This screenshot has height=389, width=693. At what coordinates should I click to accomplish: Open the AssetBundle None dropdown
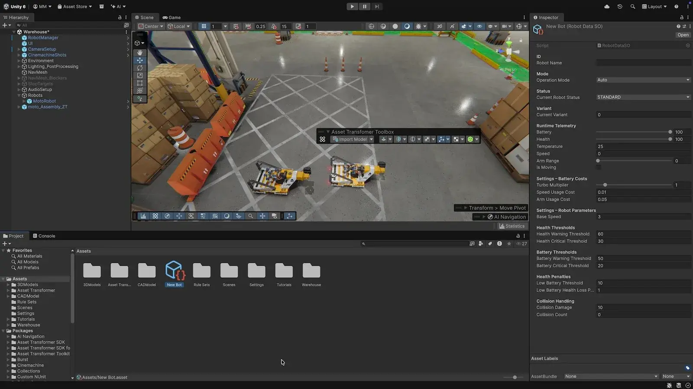611,376
